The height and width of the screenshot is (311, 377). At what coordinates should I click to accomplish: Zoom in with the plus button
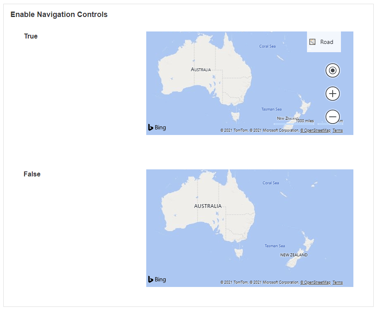(x=332, y=94)
